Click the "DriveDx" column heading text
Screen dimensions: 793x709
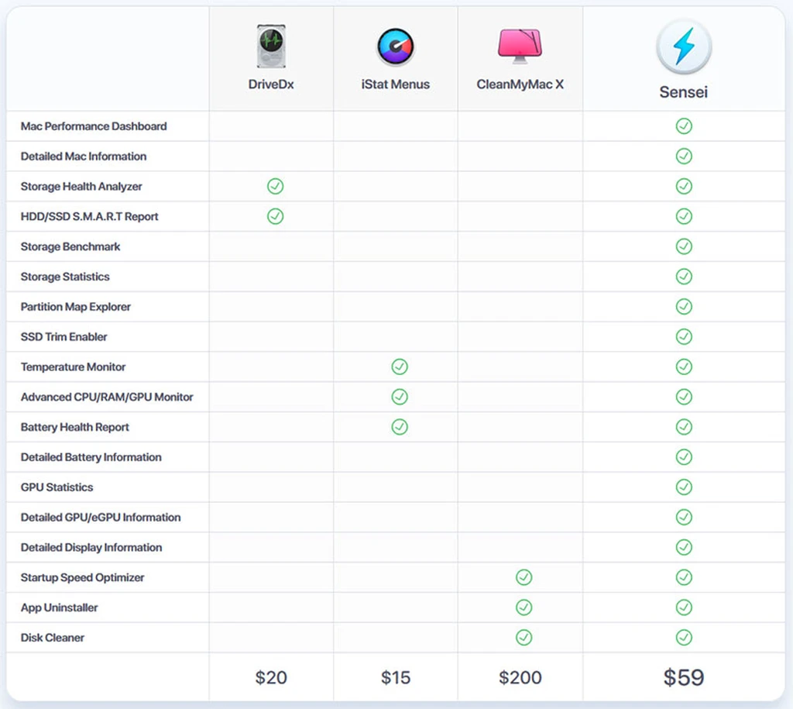[271, 84]
